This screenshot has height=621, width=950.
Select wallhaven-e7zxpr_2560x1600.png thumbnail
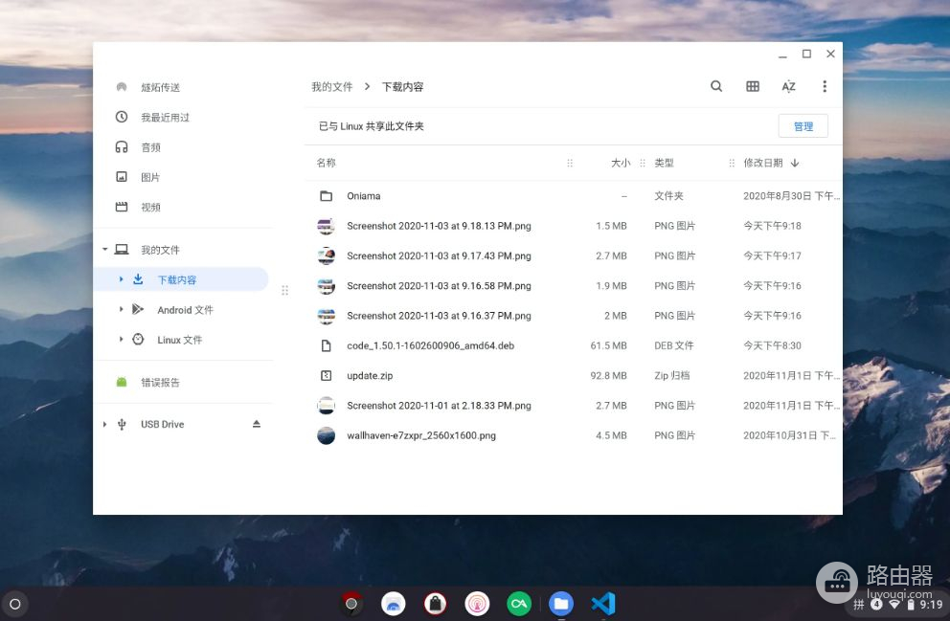tap(327, 435)
